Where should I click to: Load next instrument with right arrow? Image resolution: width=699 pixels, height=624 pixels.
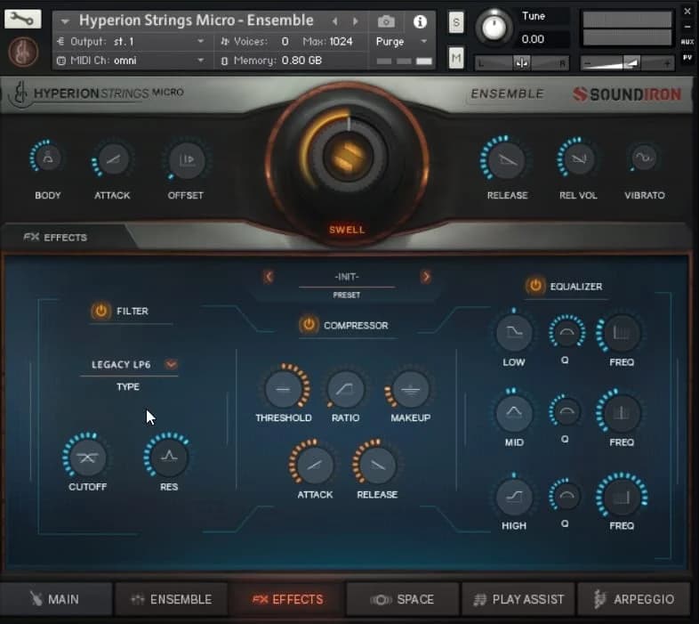[x=356, y=21]
